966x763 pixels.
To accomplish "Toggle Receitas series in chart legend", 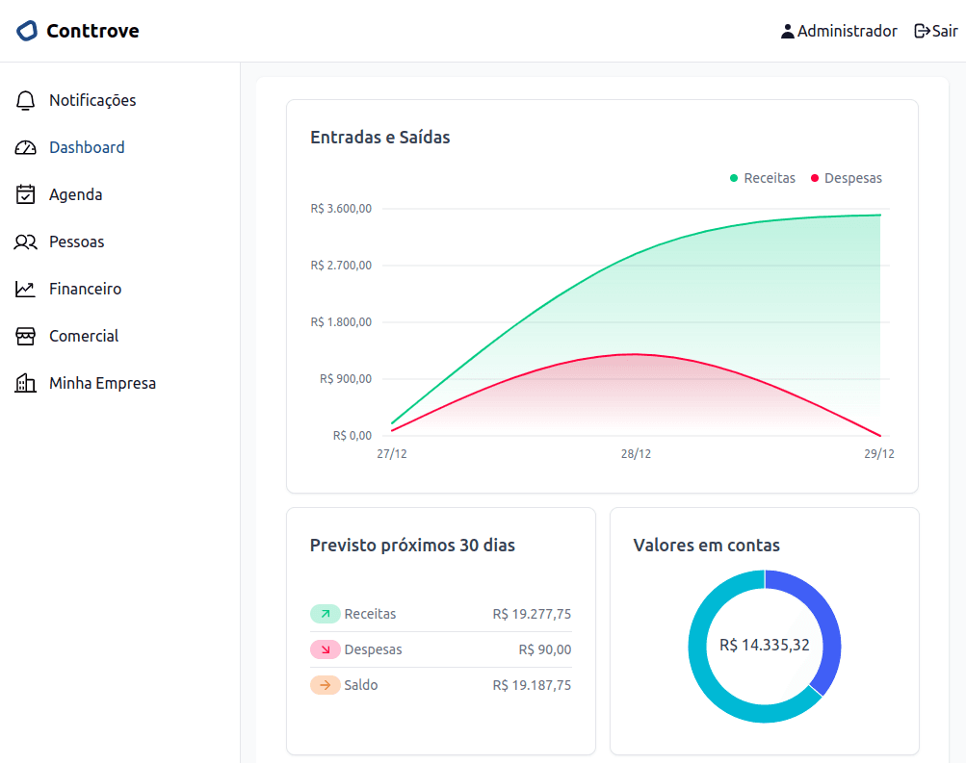I will 763,178.
